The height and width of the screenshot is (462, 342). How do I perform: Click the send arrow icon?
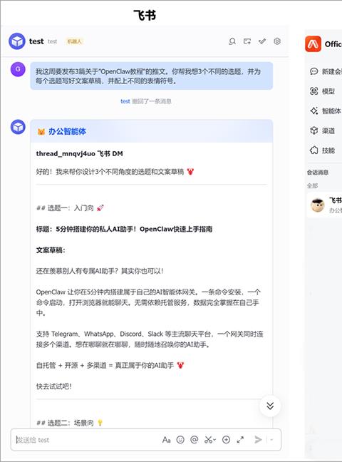258,440
